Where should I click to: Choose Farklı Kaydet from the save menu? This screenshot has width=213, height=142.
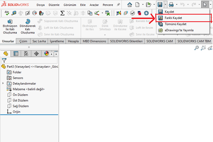[x=173, y=18]
